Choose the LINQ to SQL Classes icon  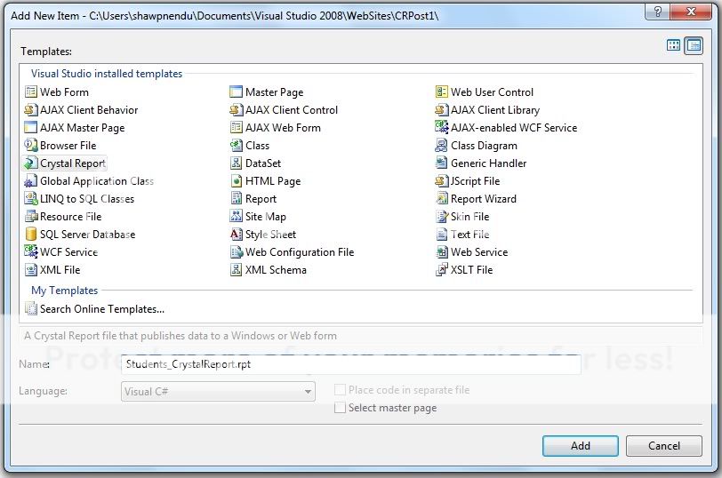pyautogui.click(x=31, y=199)
